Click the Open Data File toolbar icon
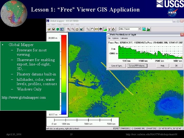184x138 pixels. point(49,29)
